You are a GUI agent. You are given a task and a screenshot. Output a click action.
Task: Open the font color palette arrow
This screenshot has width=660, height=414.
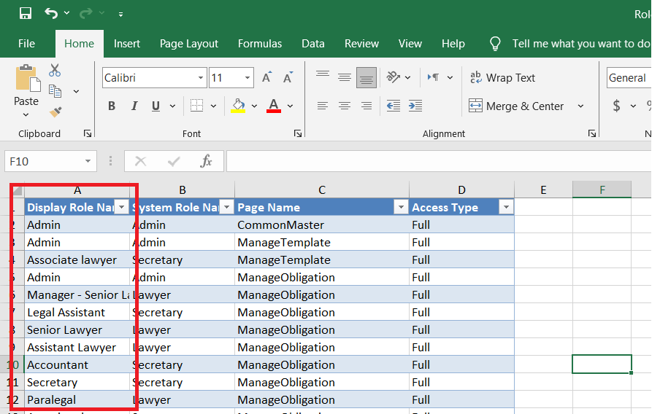coord(290,106)
